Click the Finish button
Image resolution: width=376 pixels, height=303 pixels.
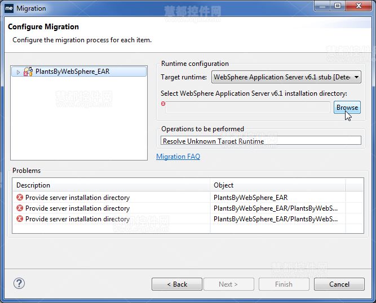(284, 284)
